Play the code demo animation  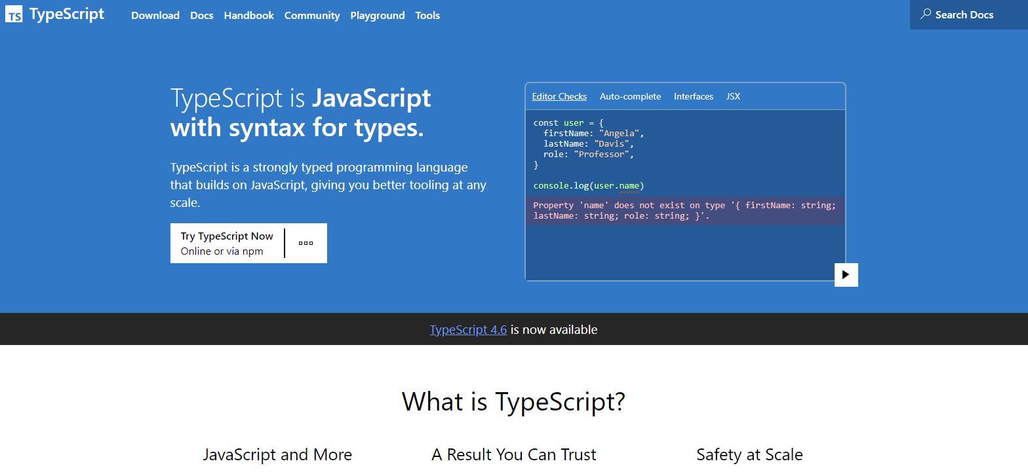point(846,275)
